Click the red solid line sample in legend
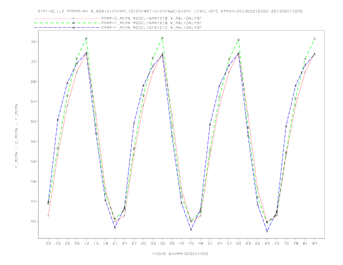Image resolution: width=343 pixels, height=265 pixels. 67,19
